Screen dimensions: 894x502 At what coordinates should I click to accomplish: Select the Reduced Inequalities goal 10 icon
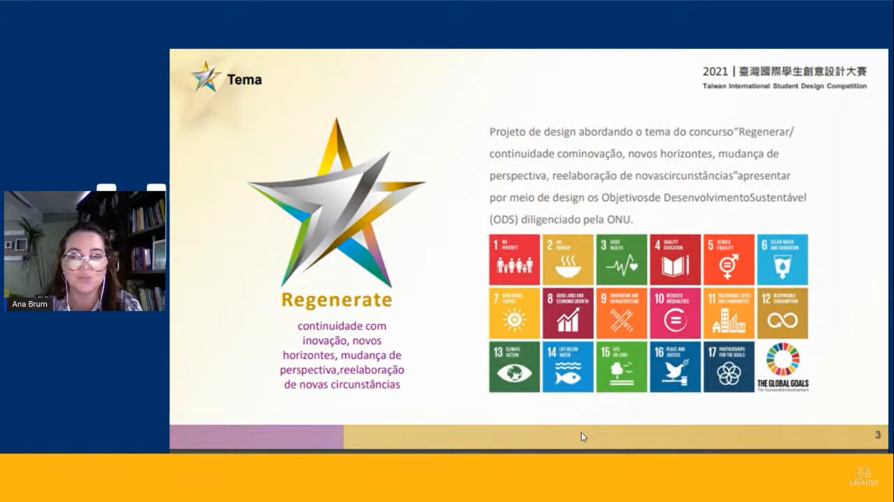[675, 319]
